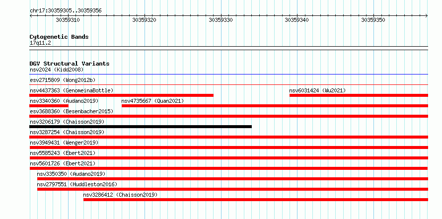Click ruler position 30359340
Viewport: 442px width, 219px height.
pyautogui.click(x=297, y=20)
